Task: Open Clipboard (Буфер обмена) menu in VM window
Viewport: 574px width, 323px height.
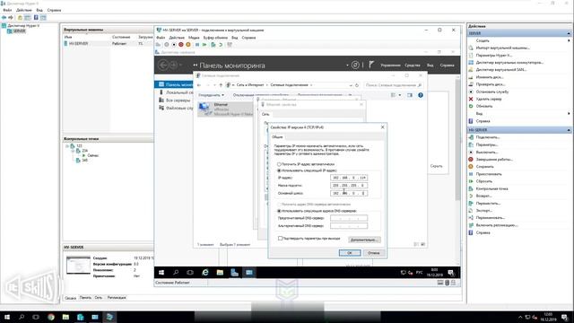Action: point(215,38)
